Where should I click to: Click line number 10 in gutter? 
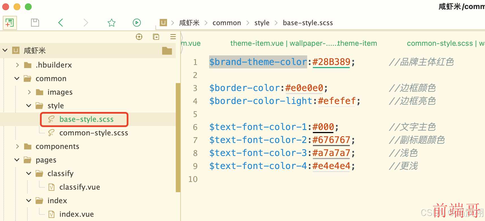[193, 179]
